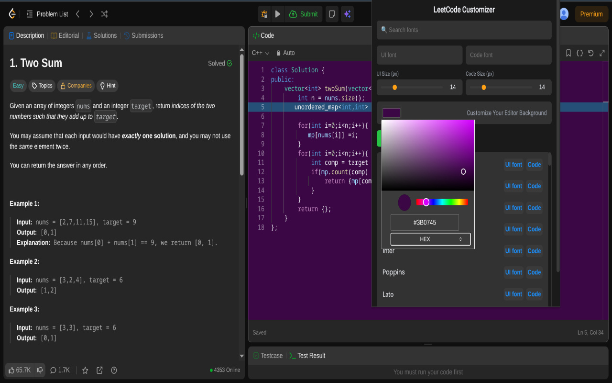Screen dimensions: 612x383
Task: Click inside the color saturation gradient area
Action: pyautogui.click(x=428, y=155)
